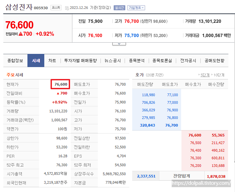Click the 거래대금 figure 1,000,567 백만
This screenshot has width=235, height=192.
pos(216,35)
